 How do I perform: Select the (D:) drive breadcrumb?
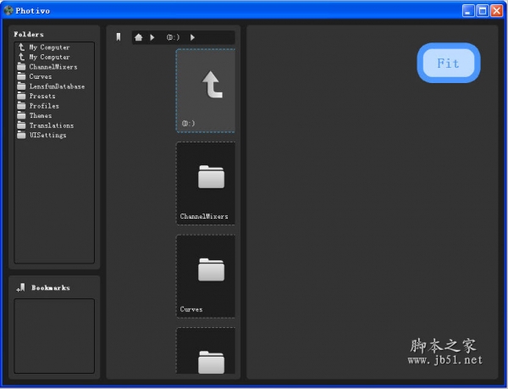click(x=173, y=37)
